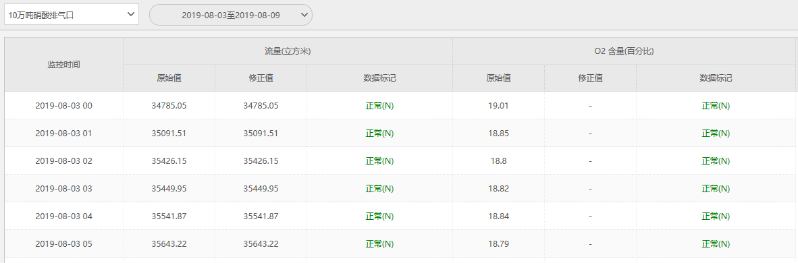Select the 2019-08-03 05 time cell
This screenshot has height=263, width=798.
[x=63, y=243]
